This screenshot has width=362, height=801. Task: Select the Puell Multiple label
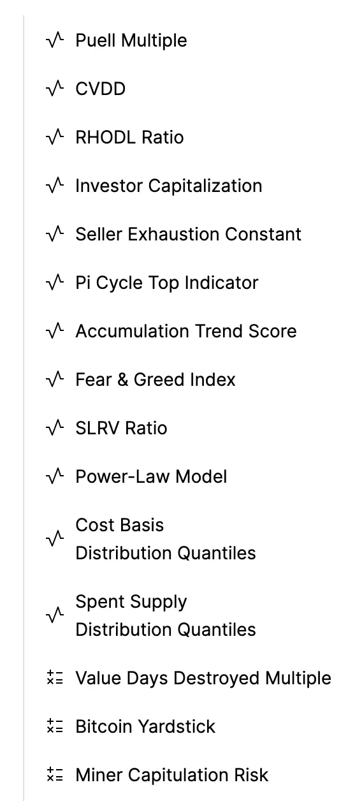pos(131,40)
